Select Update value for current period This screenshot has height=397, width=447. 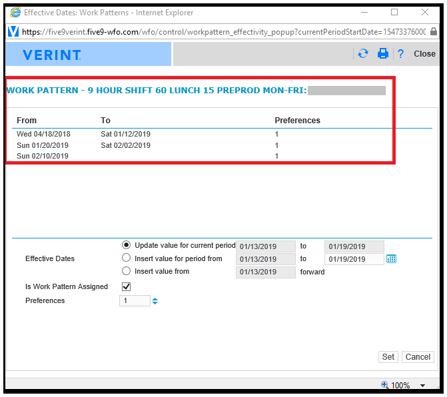click(127, 245)
